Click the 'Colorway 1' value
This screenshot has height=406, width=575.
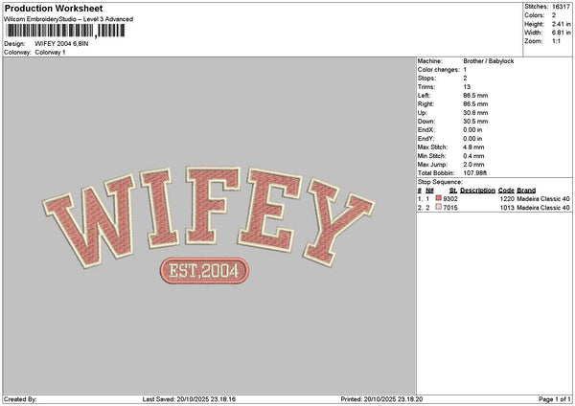50,53
